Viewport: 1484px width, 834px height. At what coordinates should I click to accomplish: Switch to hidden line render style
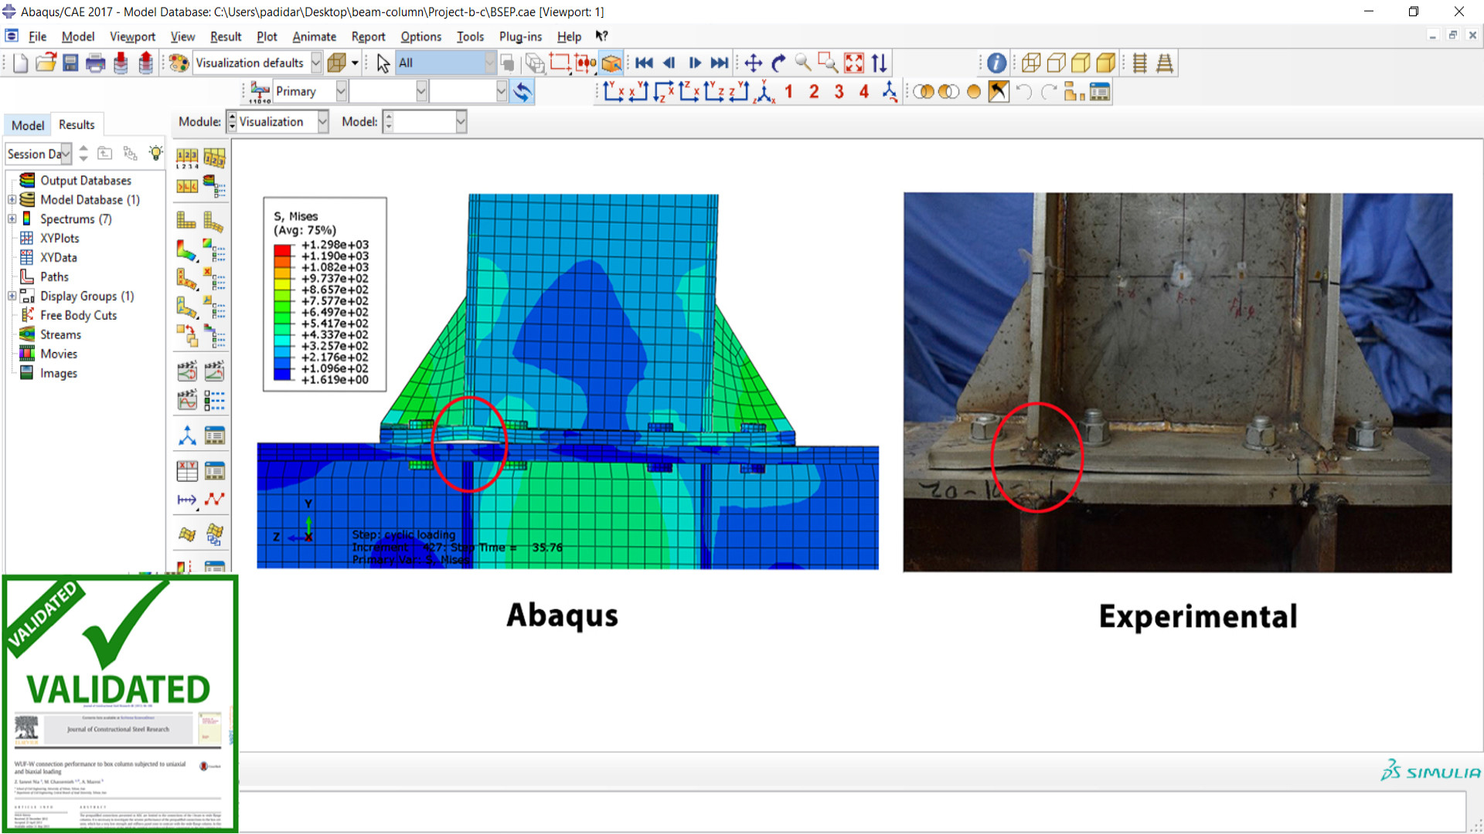coord(1056,63)
